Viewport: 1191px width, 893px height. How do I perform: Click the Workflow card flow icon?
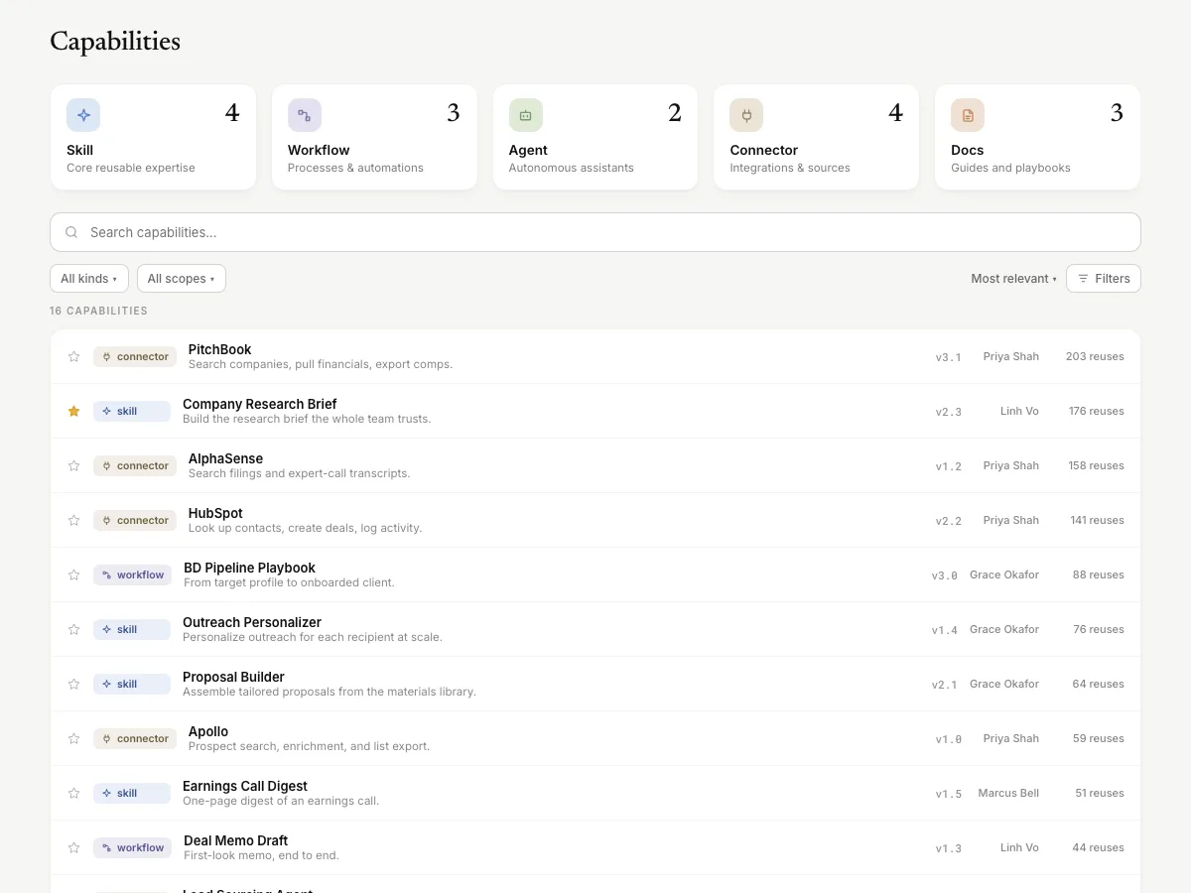pos(305,115)
